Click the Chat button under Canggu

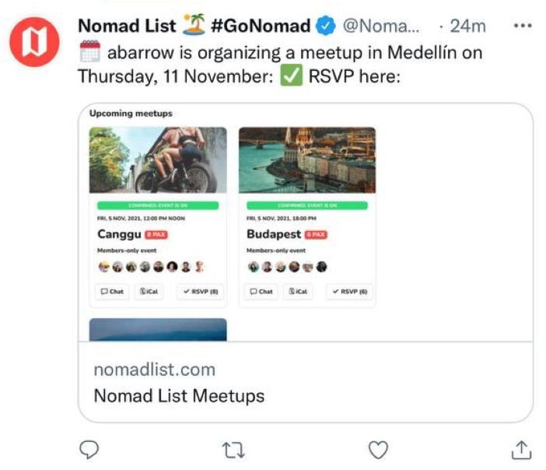point(112,292)
